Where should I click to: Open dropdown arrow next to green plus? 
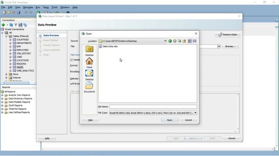[x=7, y=25]
